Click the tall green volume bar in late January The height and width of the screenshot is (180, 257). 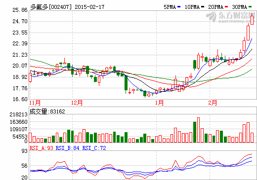[195, 132]
